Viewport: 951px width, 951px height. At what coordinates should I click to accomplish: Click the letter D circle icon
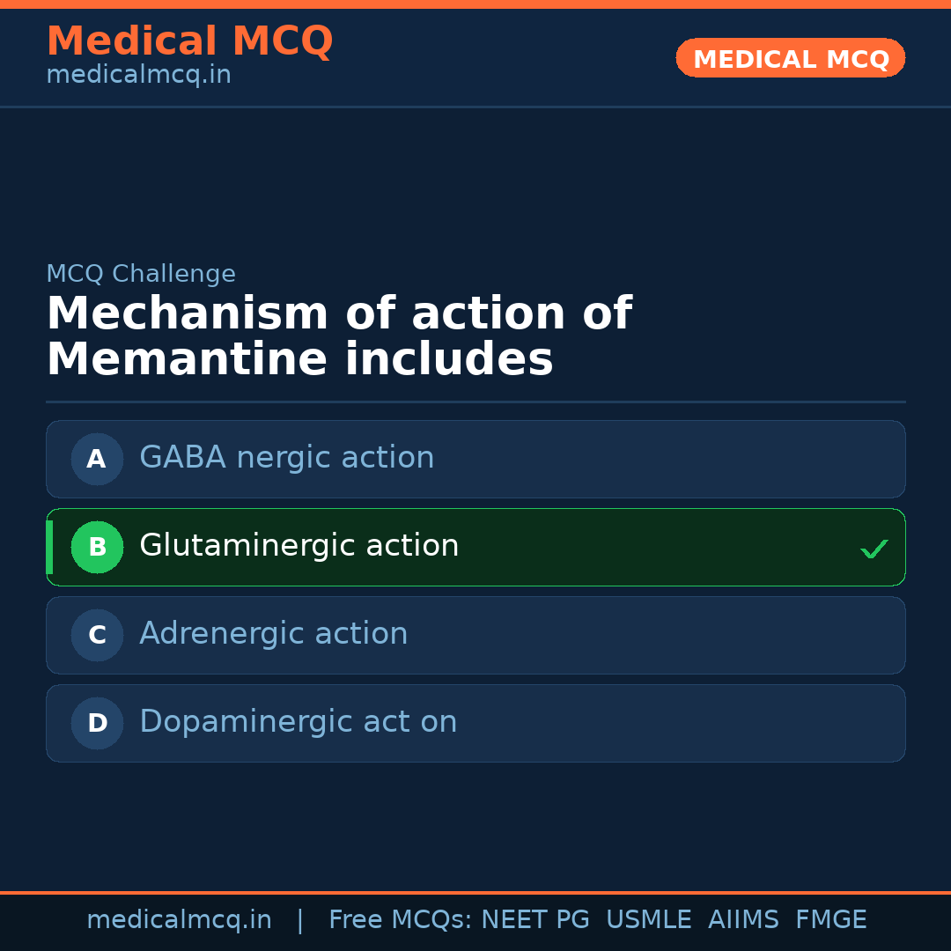point(97,723)
